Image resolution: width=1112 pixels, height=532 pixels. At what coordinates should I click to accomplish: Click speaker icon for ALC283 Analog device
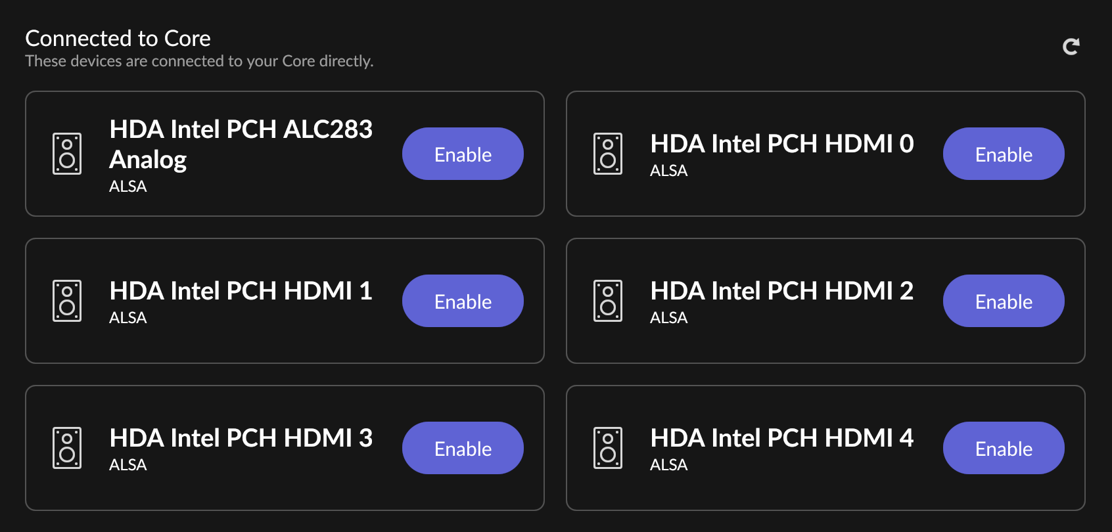[67, 154]
